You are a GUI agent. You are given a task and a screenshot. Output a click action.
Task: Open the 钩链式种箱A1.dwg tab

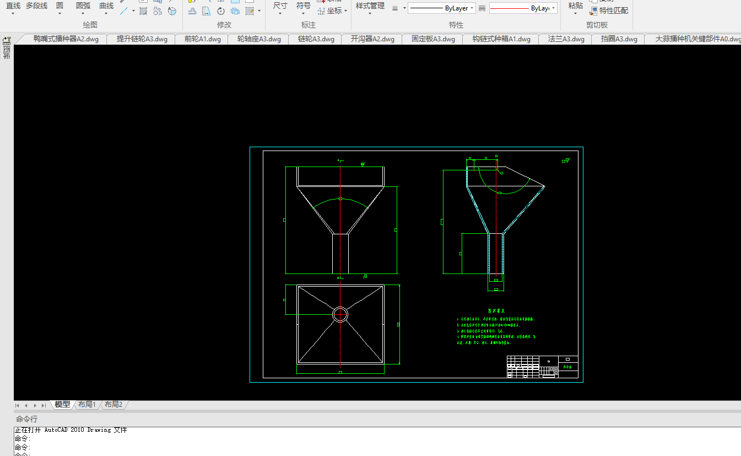point(501,39)
